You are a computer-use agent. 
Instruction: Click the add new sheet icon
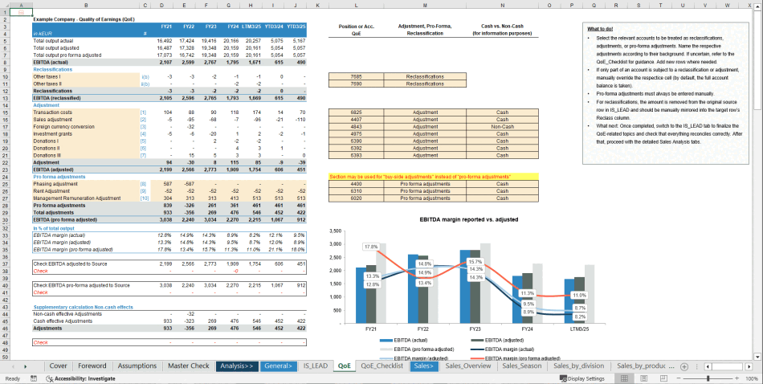[683, 366]
